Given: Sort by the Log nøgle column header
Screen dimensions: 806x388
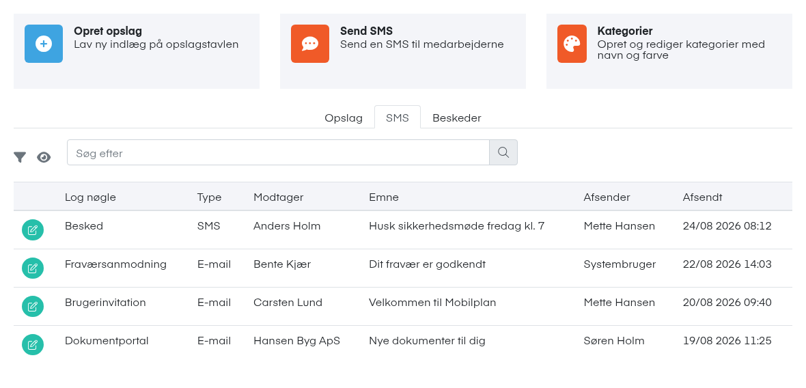Looking at the screenshot, I should tap(90, 197).
